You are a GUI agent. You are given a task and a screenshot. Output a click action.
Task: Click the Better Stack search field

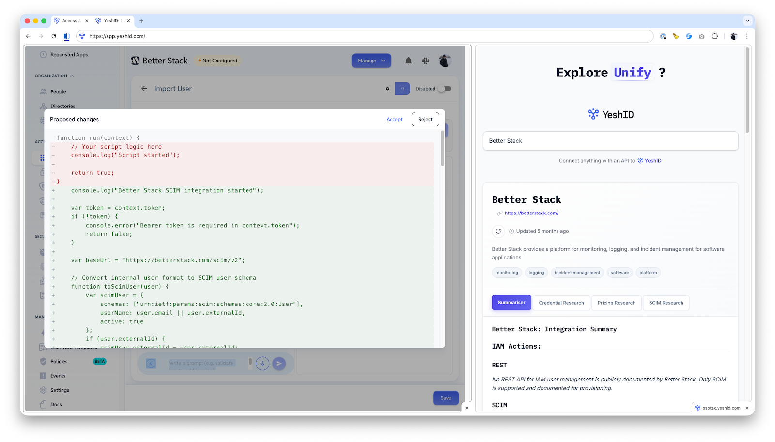pos(610,141)
